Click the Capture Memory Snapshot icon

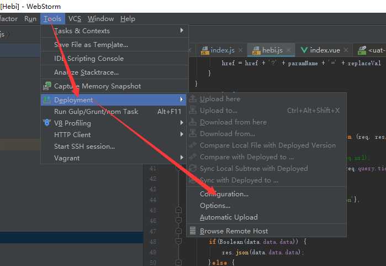click(47, 86)
